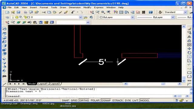Open the File menu
Image resolution: width=194 pixels, height=109 pixels.
pos(9,7)
